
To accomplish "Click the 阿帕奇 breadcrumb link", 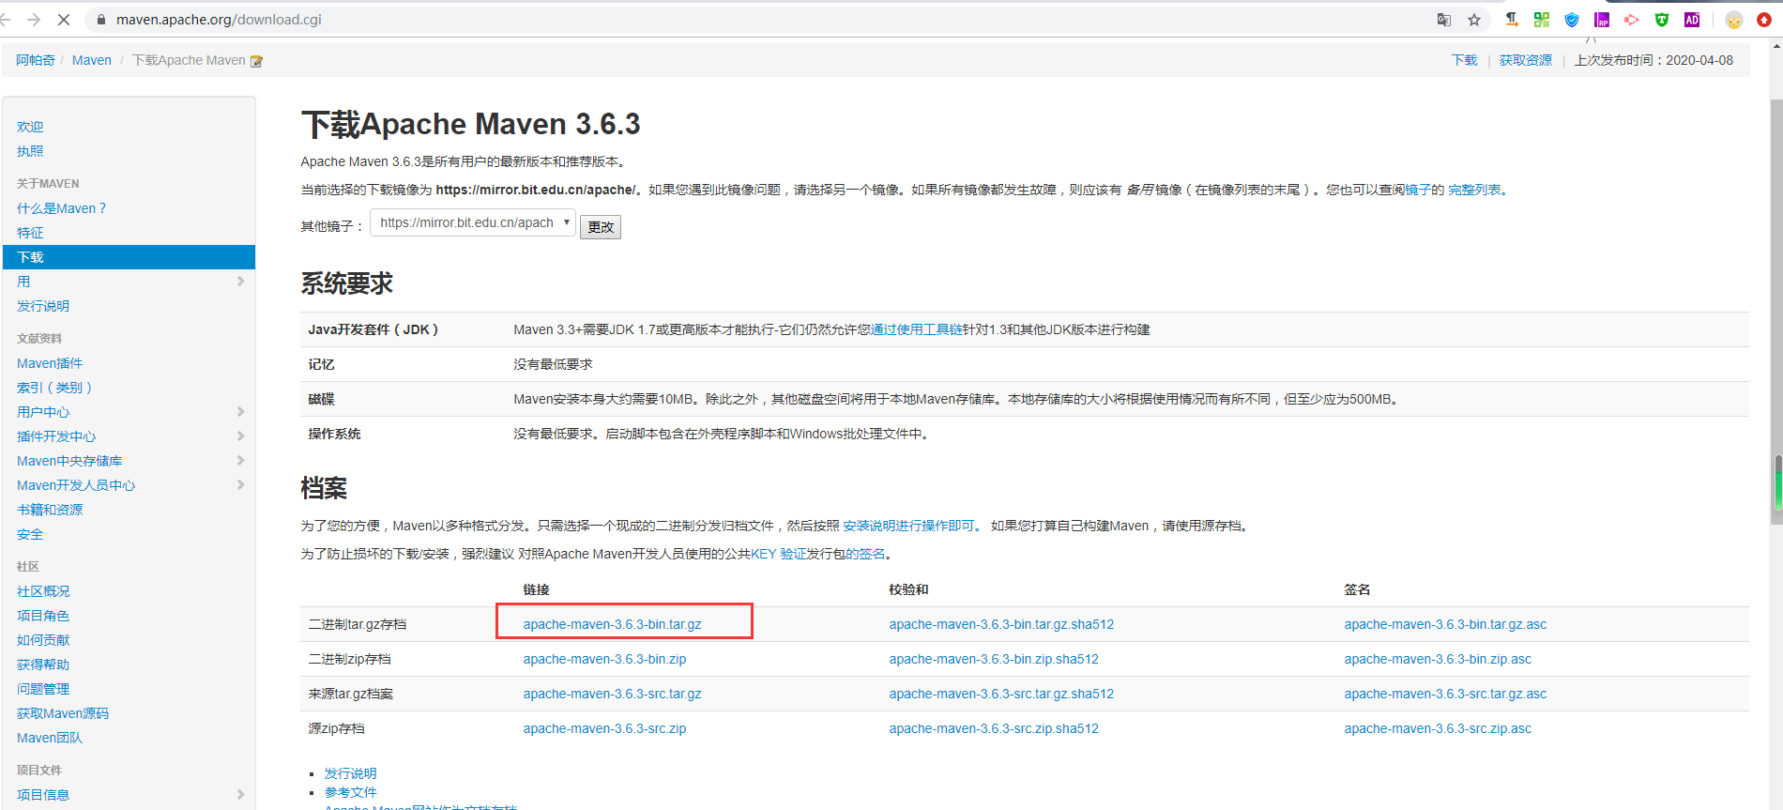I will pos(36,60).
